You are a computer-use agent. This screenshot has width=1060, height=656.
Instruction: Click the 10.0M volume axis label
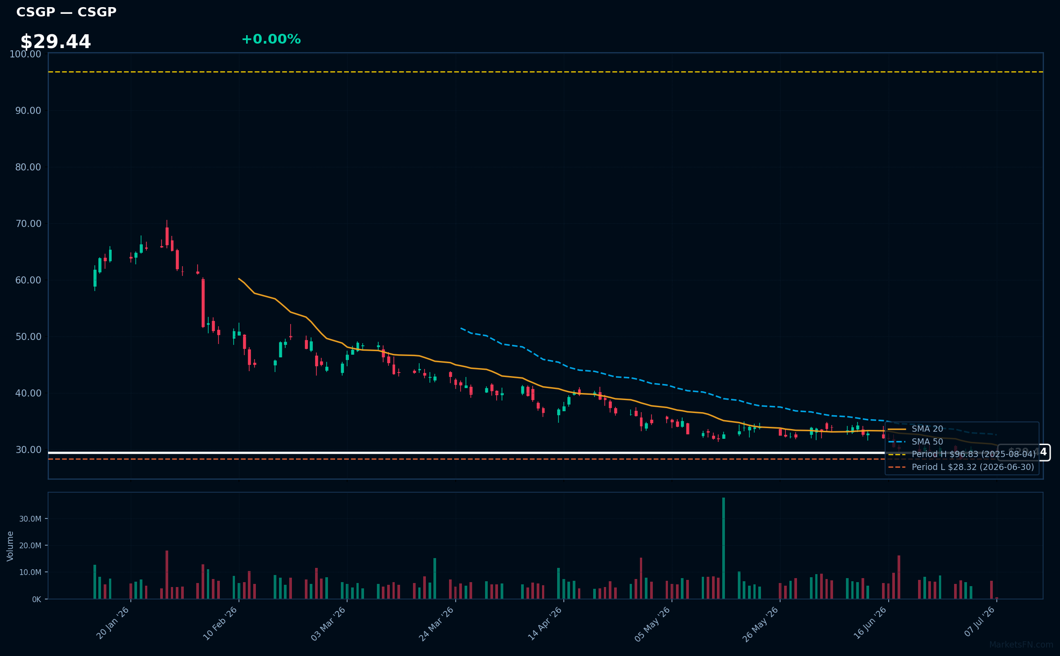(x=30, y=572)
